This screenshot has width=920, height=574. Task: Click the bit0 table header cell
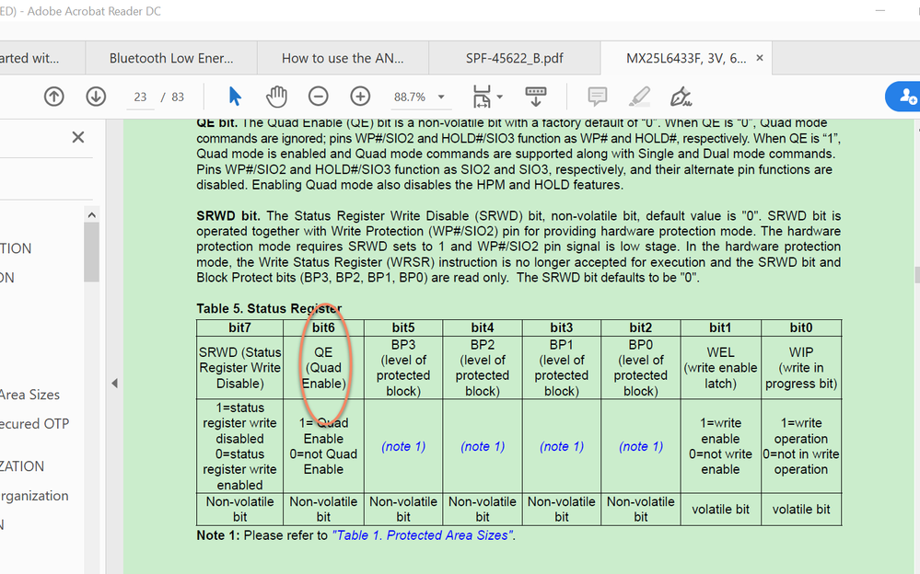(x=801, y=327)
